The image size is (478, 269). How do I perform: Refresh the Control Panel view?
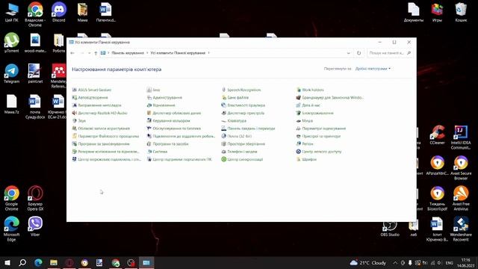coord(358,53)
